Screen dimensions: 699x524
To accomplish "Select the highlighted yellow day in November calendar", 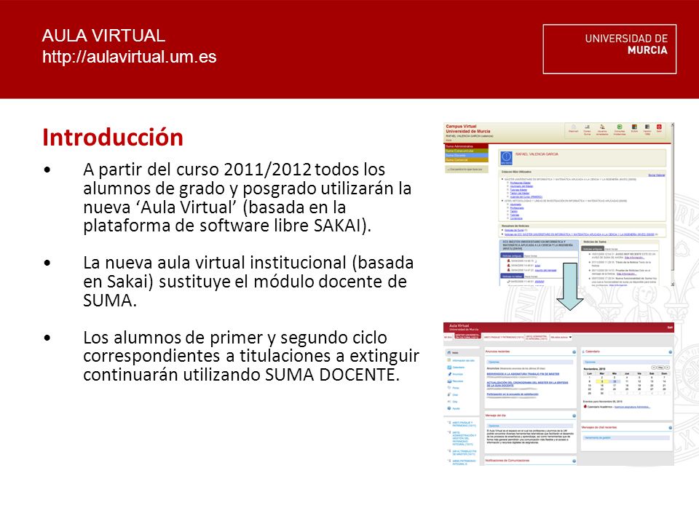I will click(x=602, y=381).
